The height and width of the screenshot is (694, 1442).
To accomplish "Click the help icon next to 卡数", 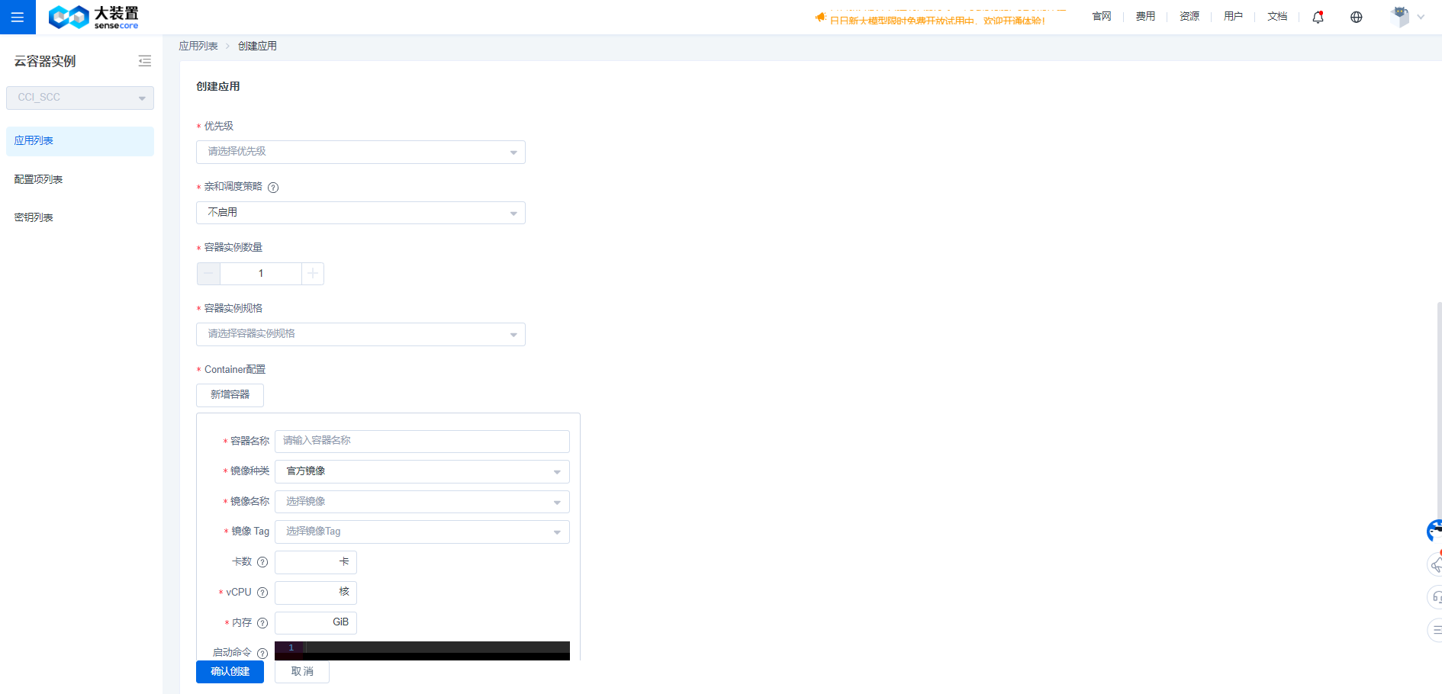I will pos(262,562).
